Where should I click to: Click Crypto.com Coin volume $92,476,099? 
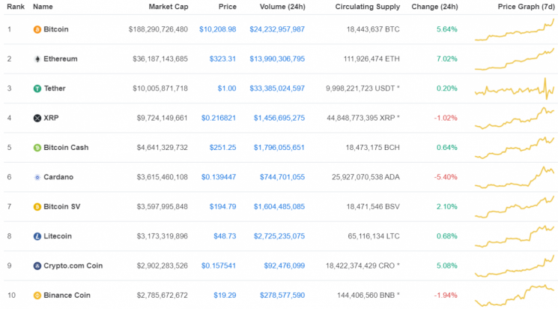click(285, 266)
